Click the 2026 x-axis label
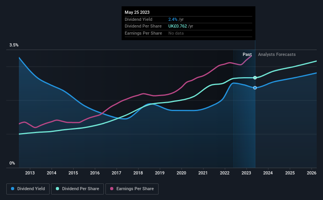This screenshot has height=200, width=323. 312,173
